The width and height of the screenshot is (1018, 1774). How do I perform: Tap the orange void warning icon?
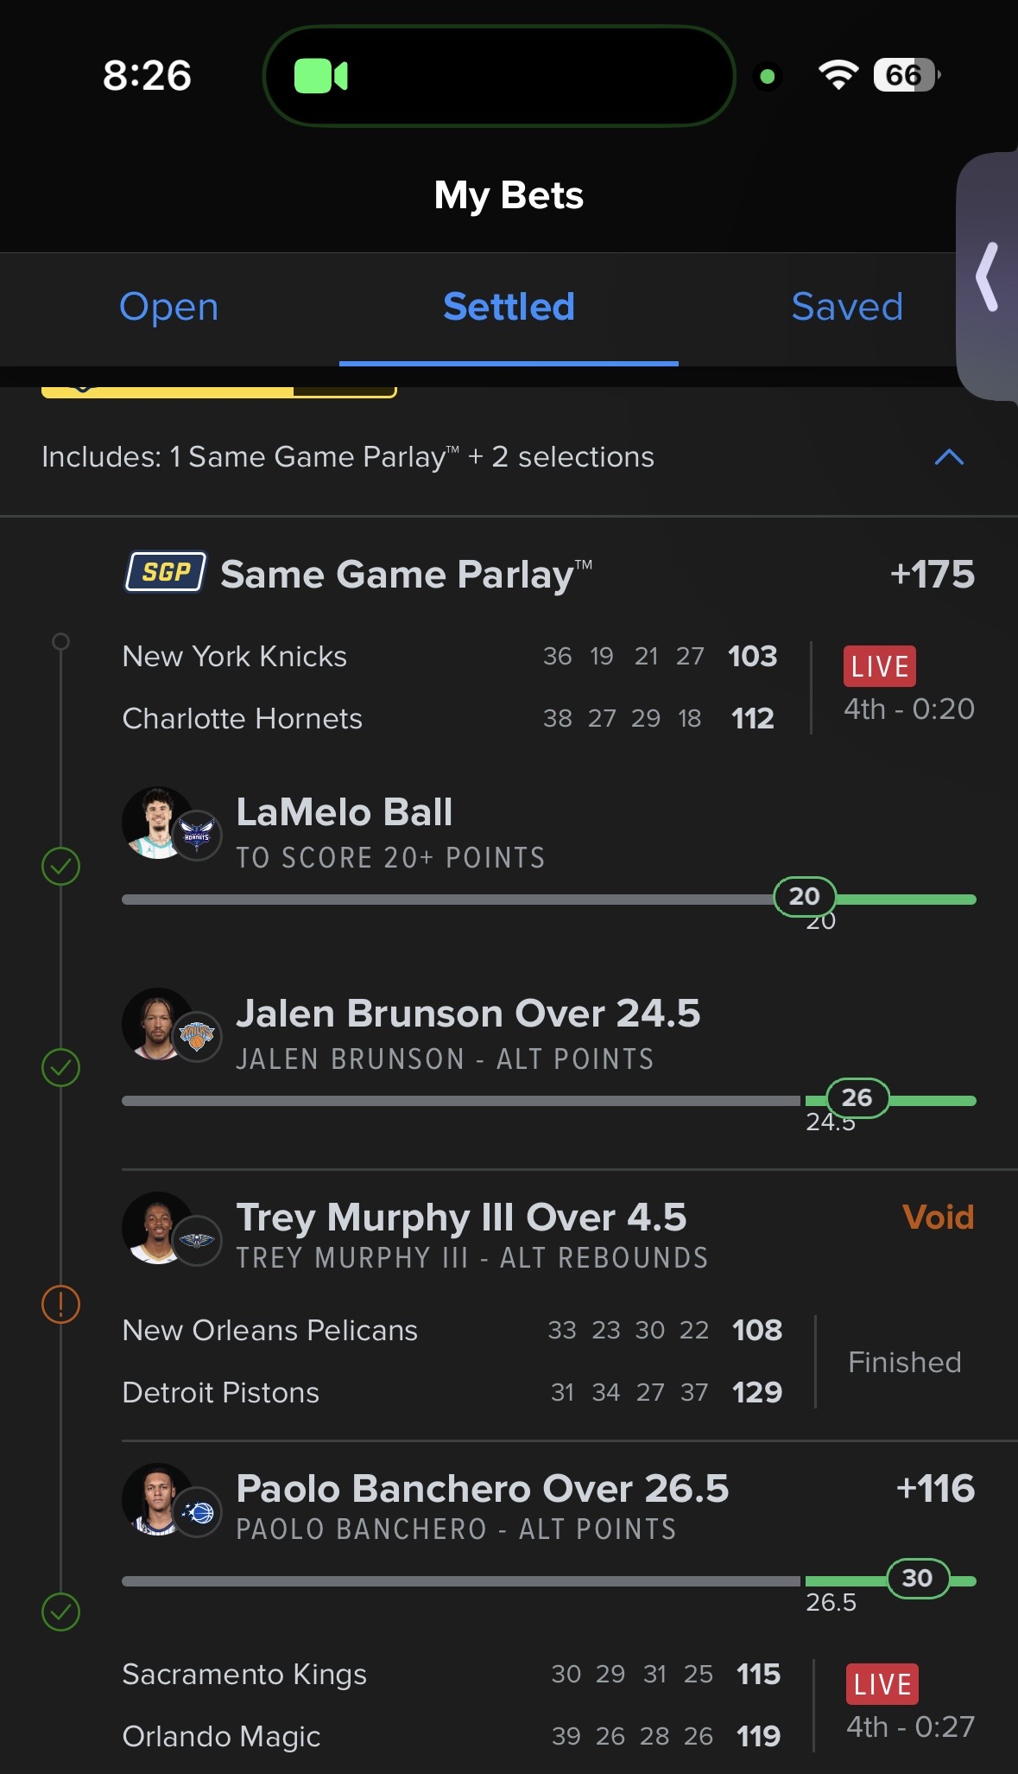60,1303
